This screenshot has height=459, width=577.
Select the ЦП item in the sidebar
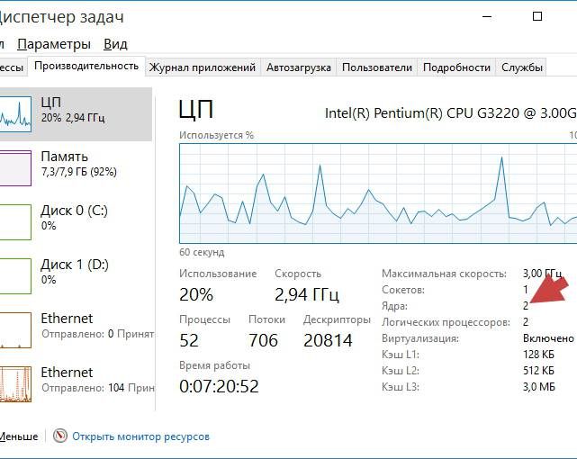[75, 114]
